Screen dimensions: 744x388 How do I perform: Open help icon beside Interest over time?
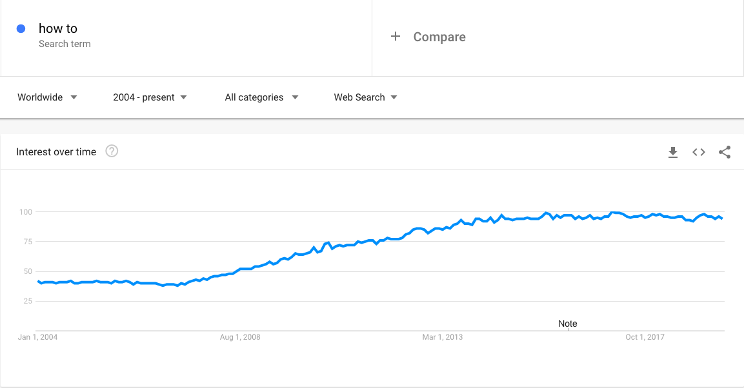pos(112,151)
